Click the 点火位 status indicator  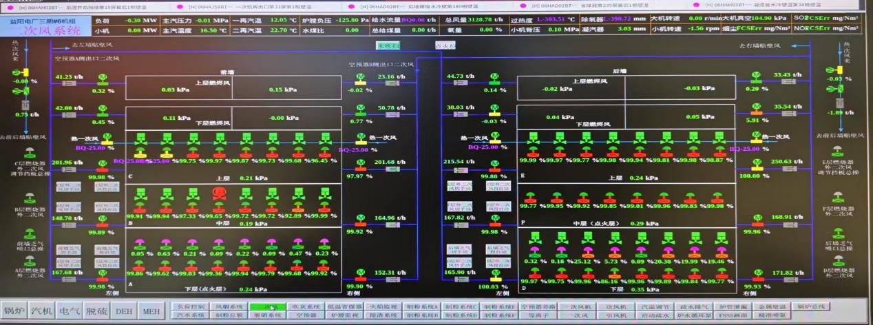pos(445,45)
